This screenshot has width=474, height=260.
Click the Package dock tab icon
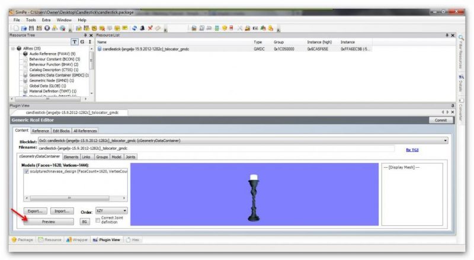pos(15,240)
